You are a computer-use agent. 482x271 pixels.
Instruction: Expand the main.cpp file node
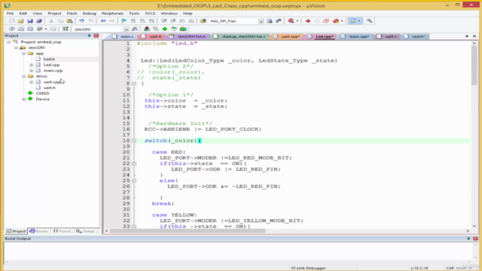tap(32, 71)
